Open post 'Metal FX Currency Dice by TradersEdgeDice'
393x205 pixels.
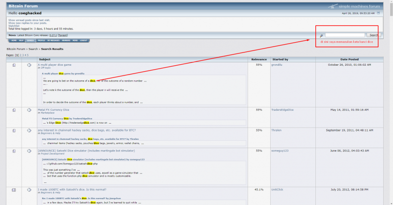tap(67, 119)
